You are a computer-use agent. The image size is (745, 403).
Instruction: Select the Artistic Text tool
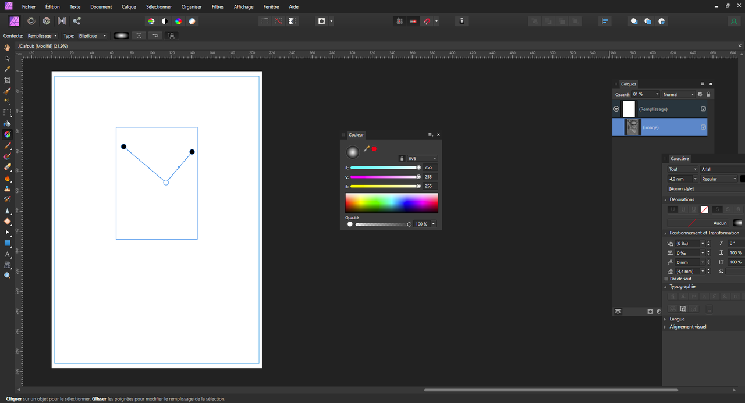(8, 254)
